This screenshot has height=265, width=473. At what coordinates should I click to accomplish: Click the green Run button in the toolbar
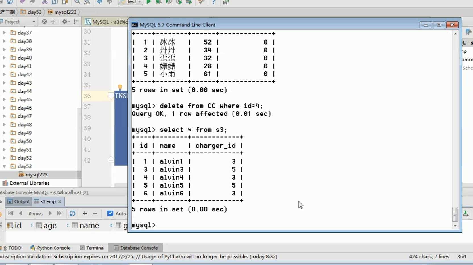149,2
